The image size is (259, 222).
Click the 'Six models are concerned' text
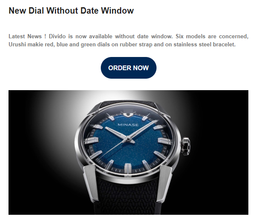click(x=212, y=36)
